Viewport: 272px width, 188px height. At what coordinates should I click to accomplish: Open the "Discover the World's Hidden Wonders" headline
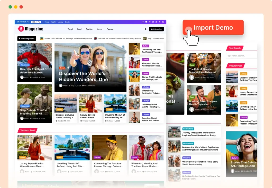pos(83,76)
